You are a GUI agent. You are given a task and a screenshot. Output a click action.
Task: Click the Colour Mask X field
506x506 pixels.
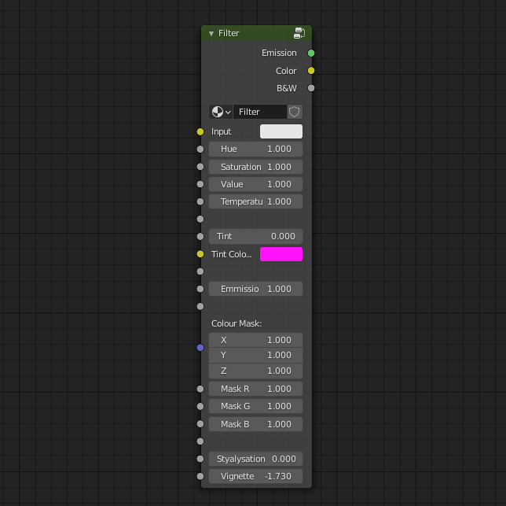(x=255, y=340)
